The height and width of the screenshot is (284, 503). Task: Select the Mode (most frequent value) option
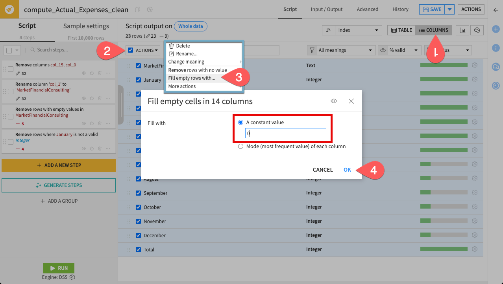point(240,146)
